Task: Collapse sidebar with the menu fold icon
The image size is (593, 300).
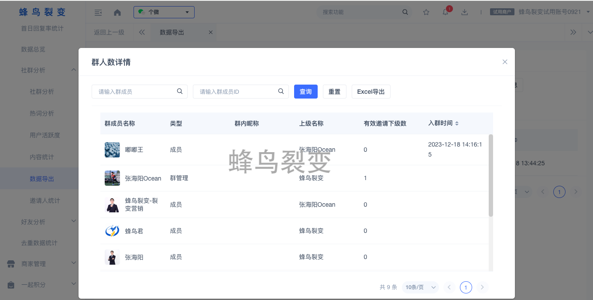Action: coord(98,13)
